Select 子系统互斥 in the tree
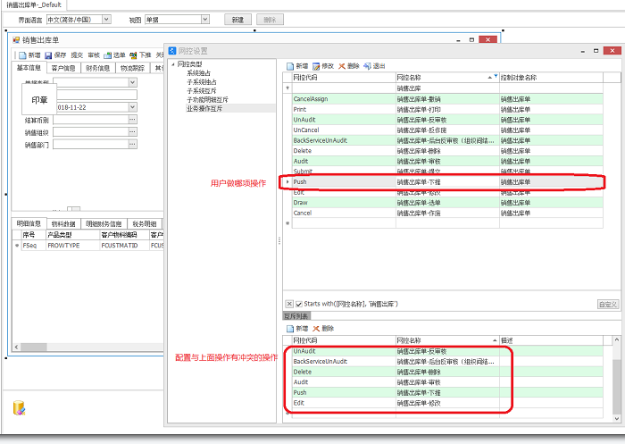 tap(201, 90)
